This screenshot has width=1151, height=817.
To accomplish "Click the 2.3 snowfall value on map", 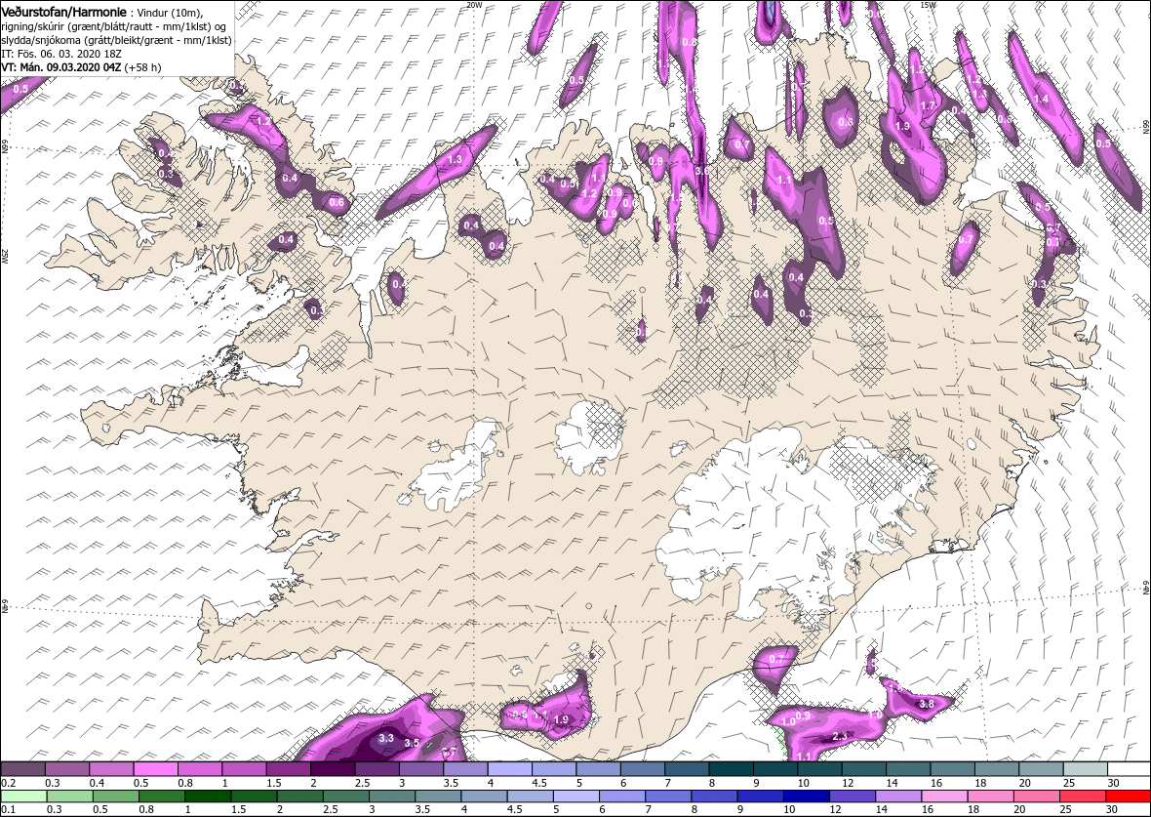I will click(x=841, y=736).
